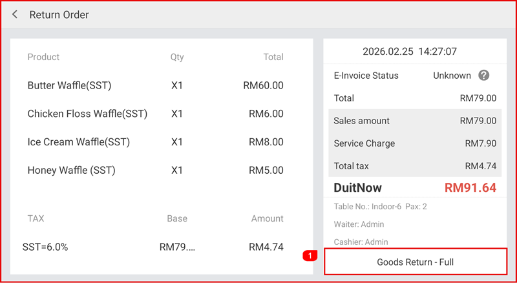Screen dimensions: 517x283
Task: Click the DuitNow payment method label
Action: (357, 188)
